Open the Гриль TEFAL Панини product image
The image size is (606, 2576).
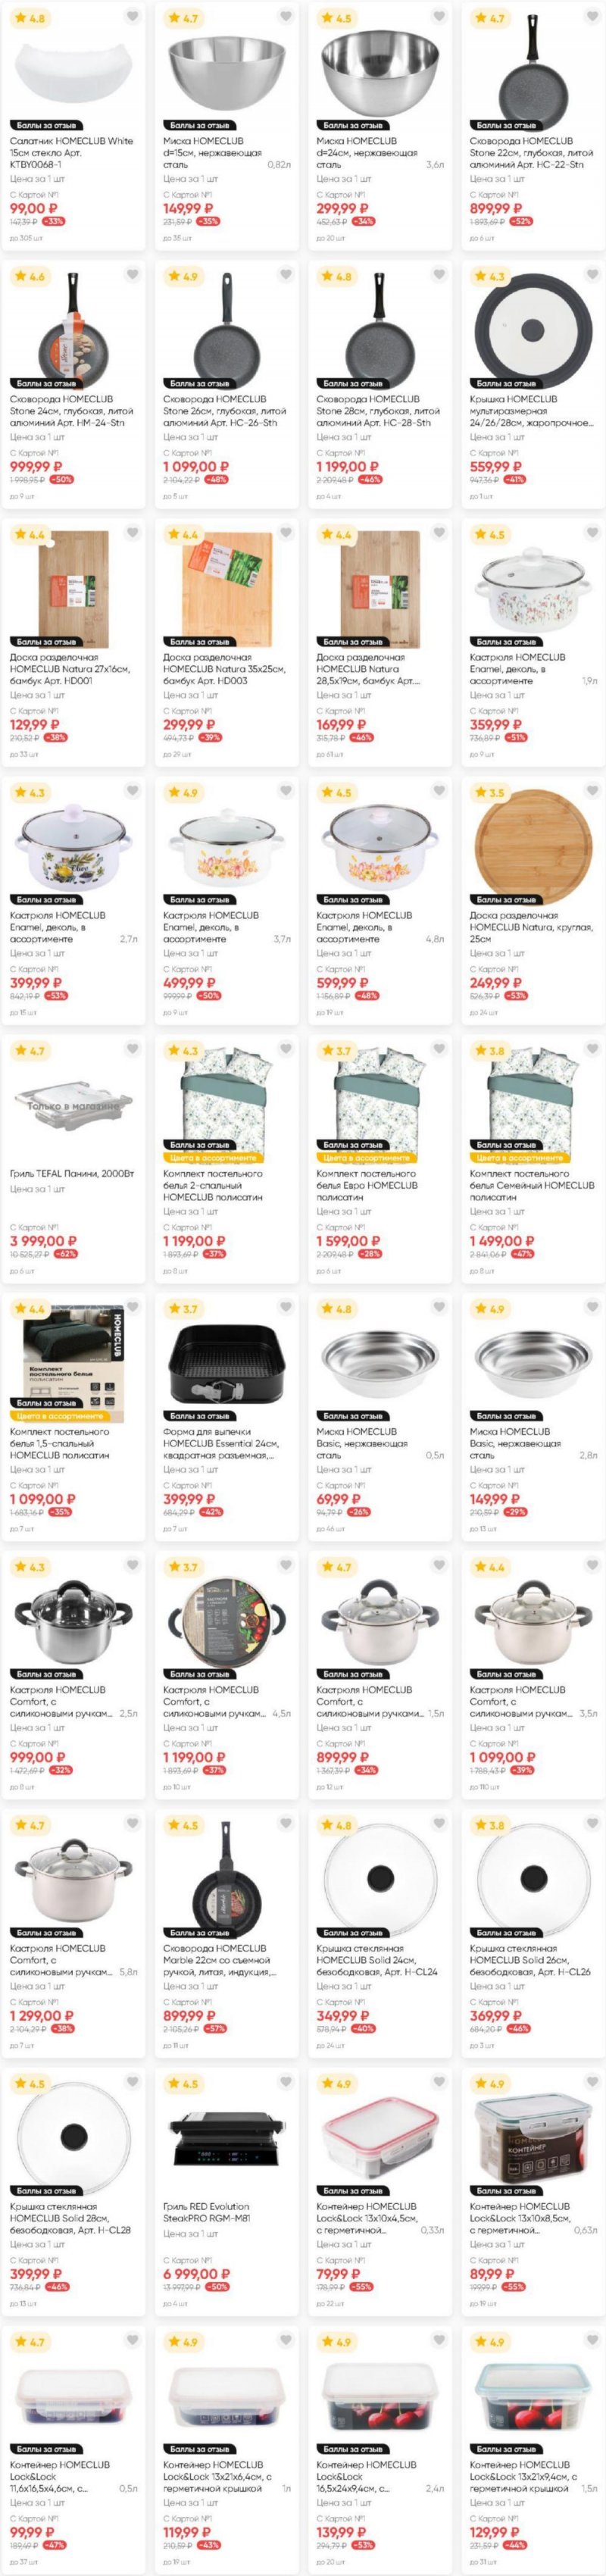tap(73, 1103)
